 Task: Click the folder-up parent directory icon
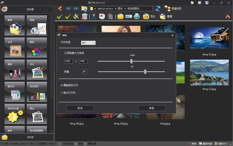84,9
